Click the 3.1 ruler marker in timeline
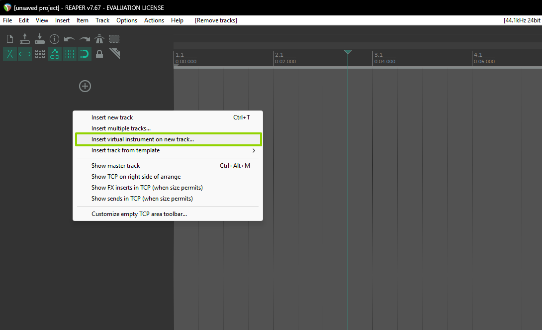This screenshot has height=330, width=542. click(x=379, y=55)
